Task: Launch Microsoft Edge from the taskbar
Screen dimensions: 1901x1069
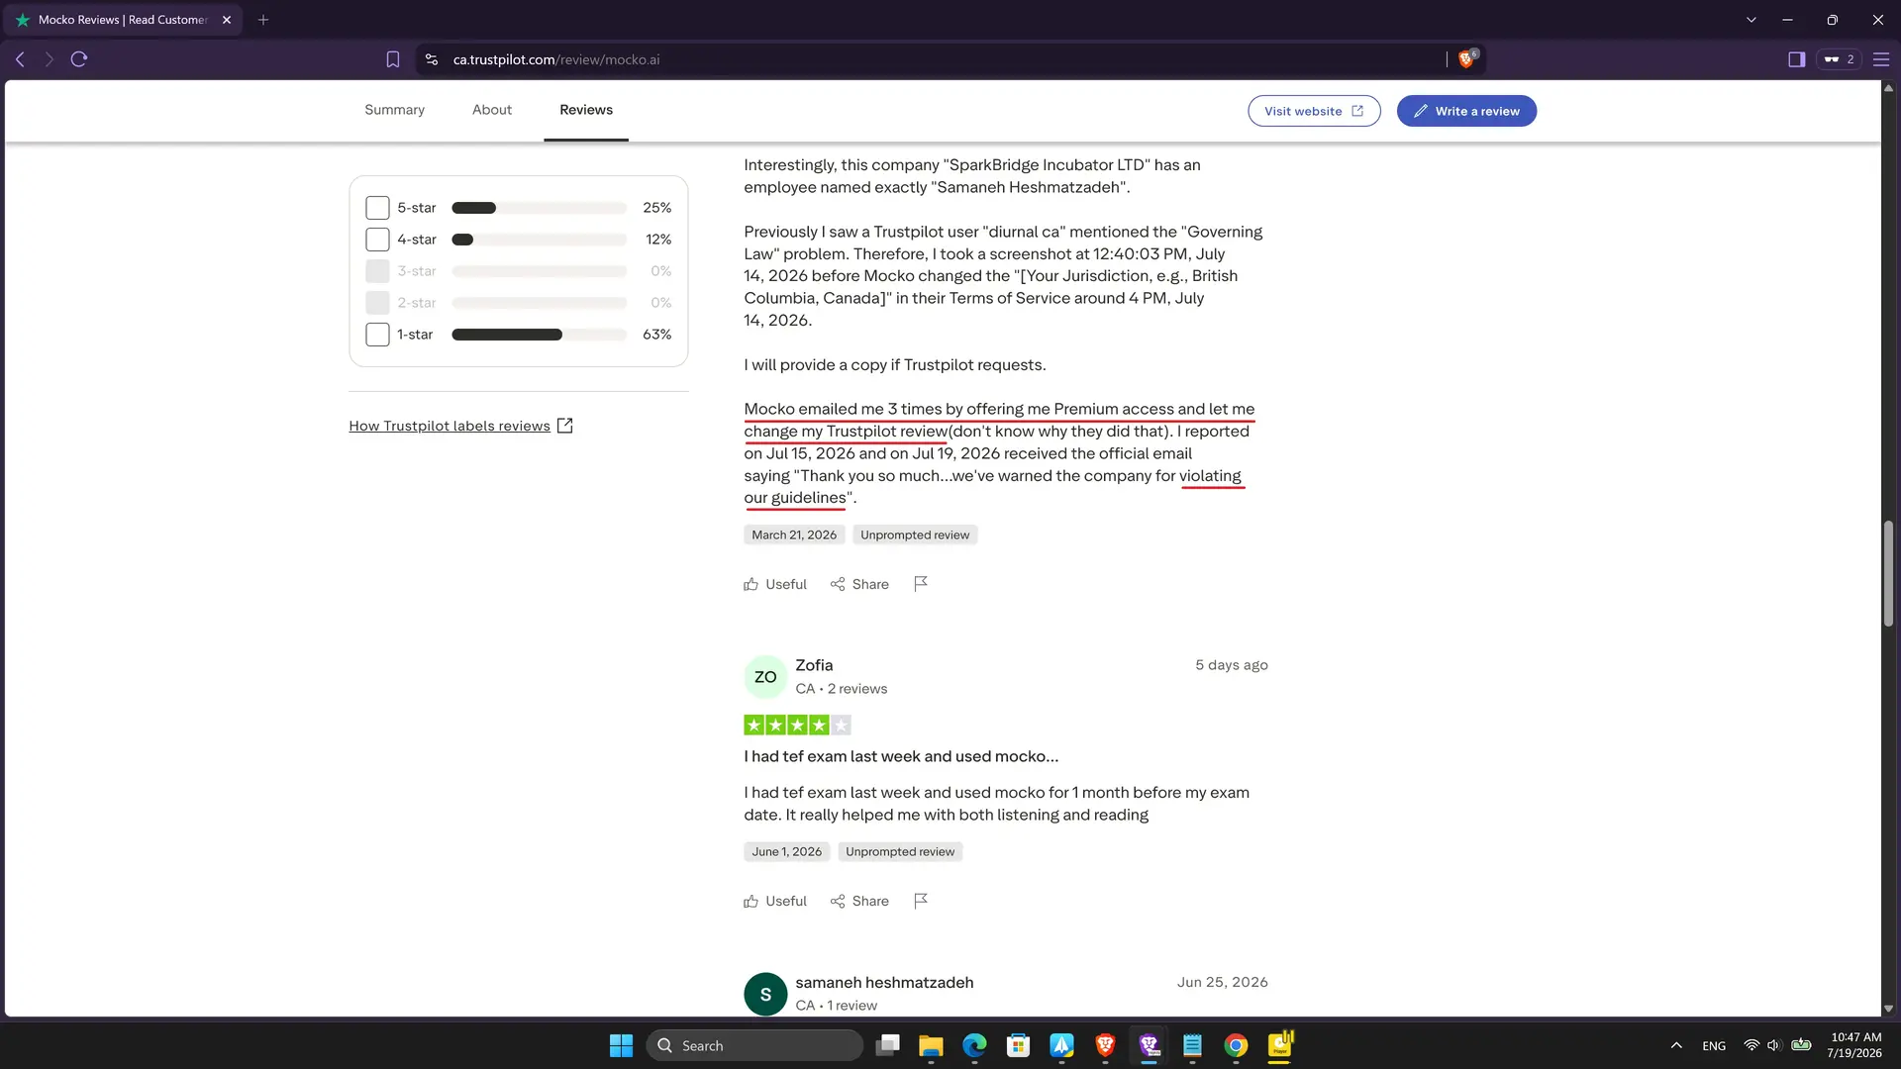Action: 974,1045
